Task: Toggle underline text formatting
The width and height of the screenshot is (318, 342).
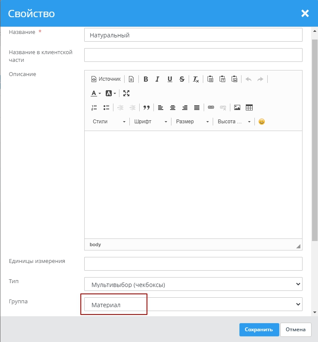Action: coord(170,79)
